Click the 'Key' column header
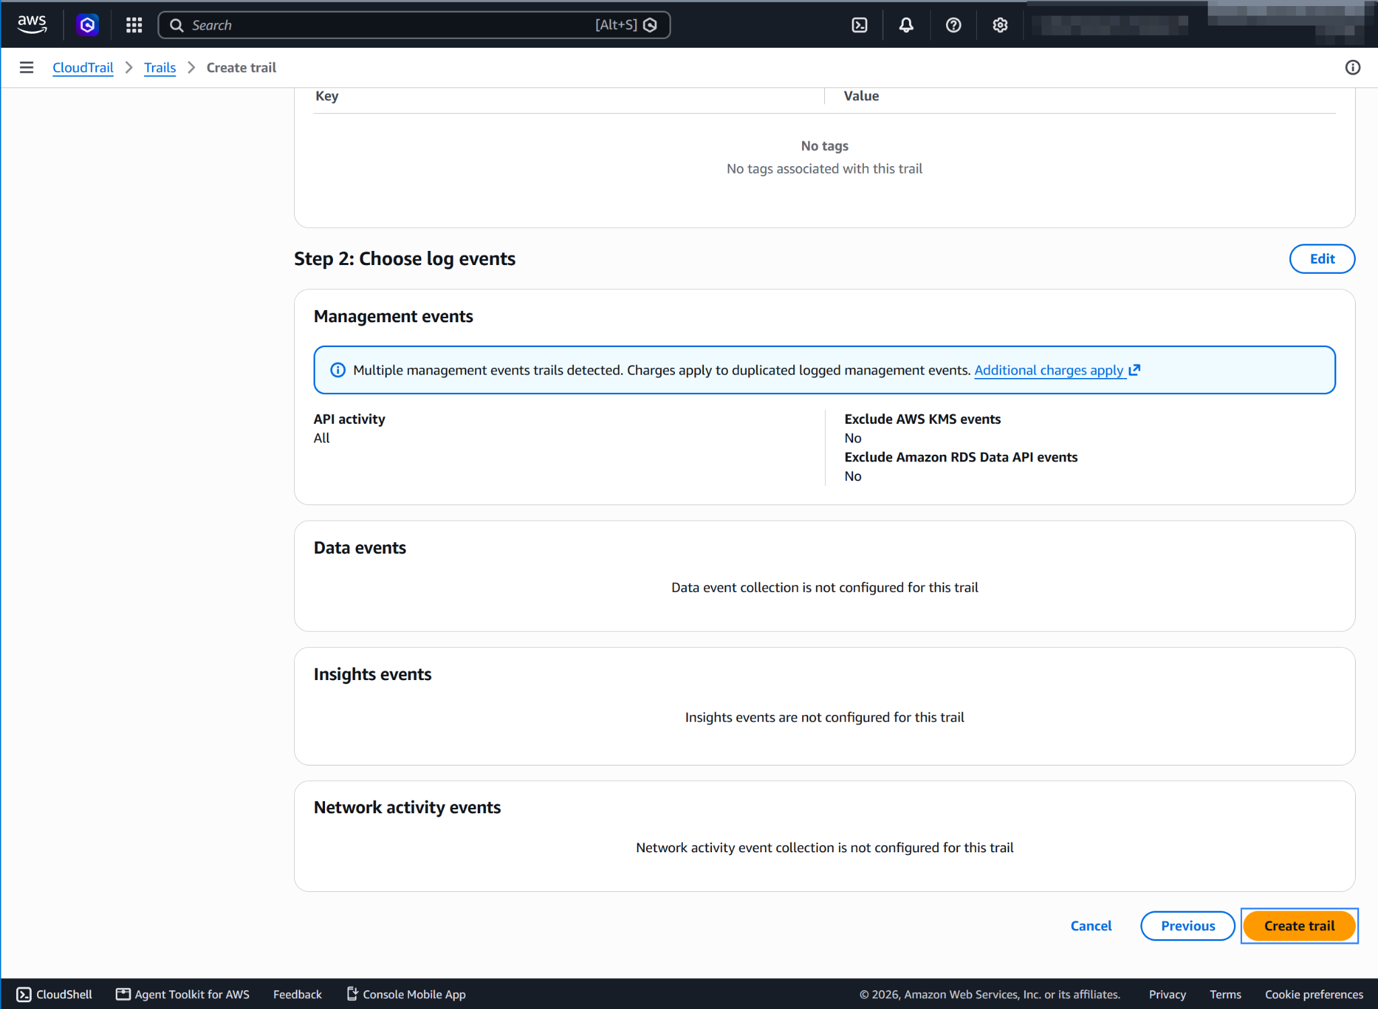 pos(327,96)
